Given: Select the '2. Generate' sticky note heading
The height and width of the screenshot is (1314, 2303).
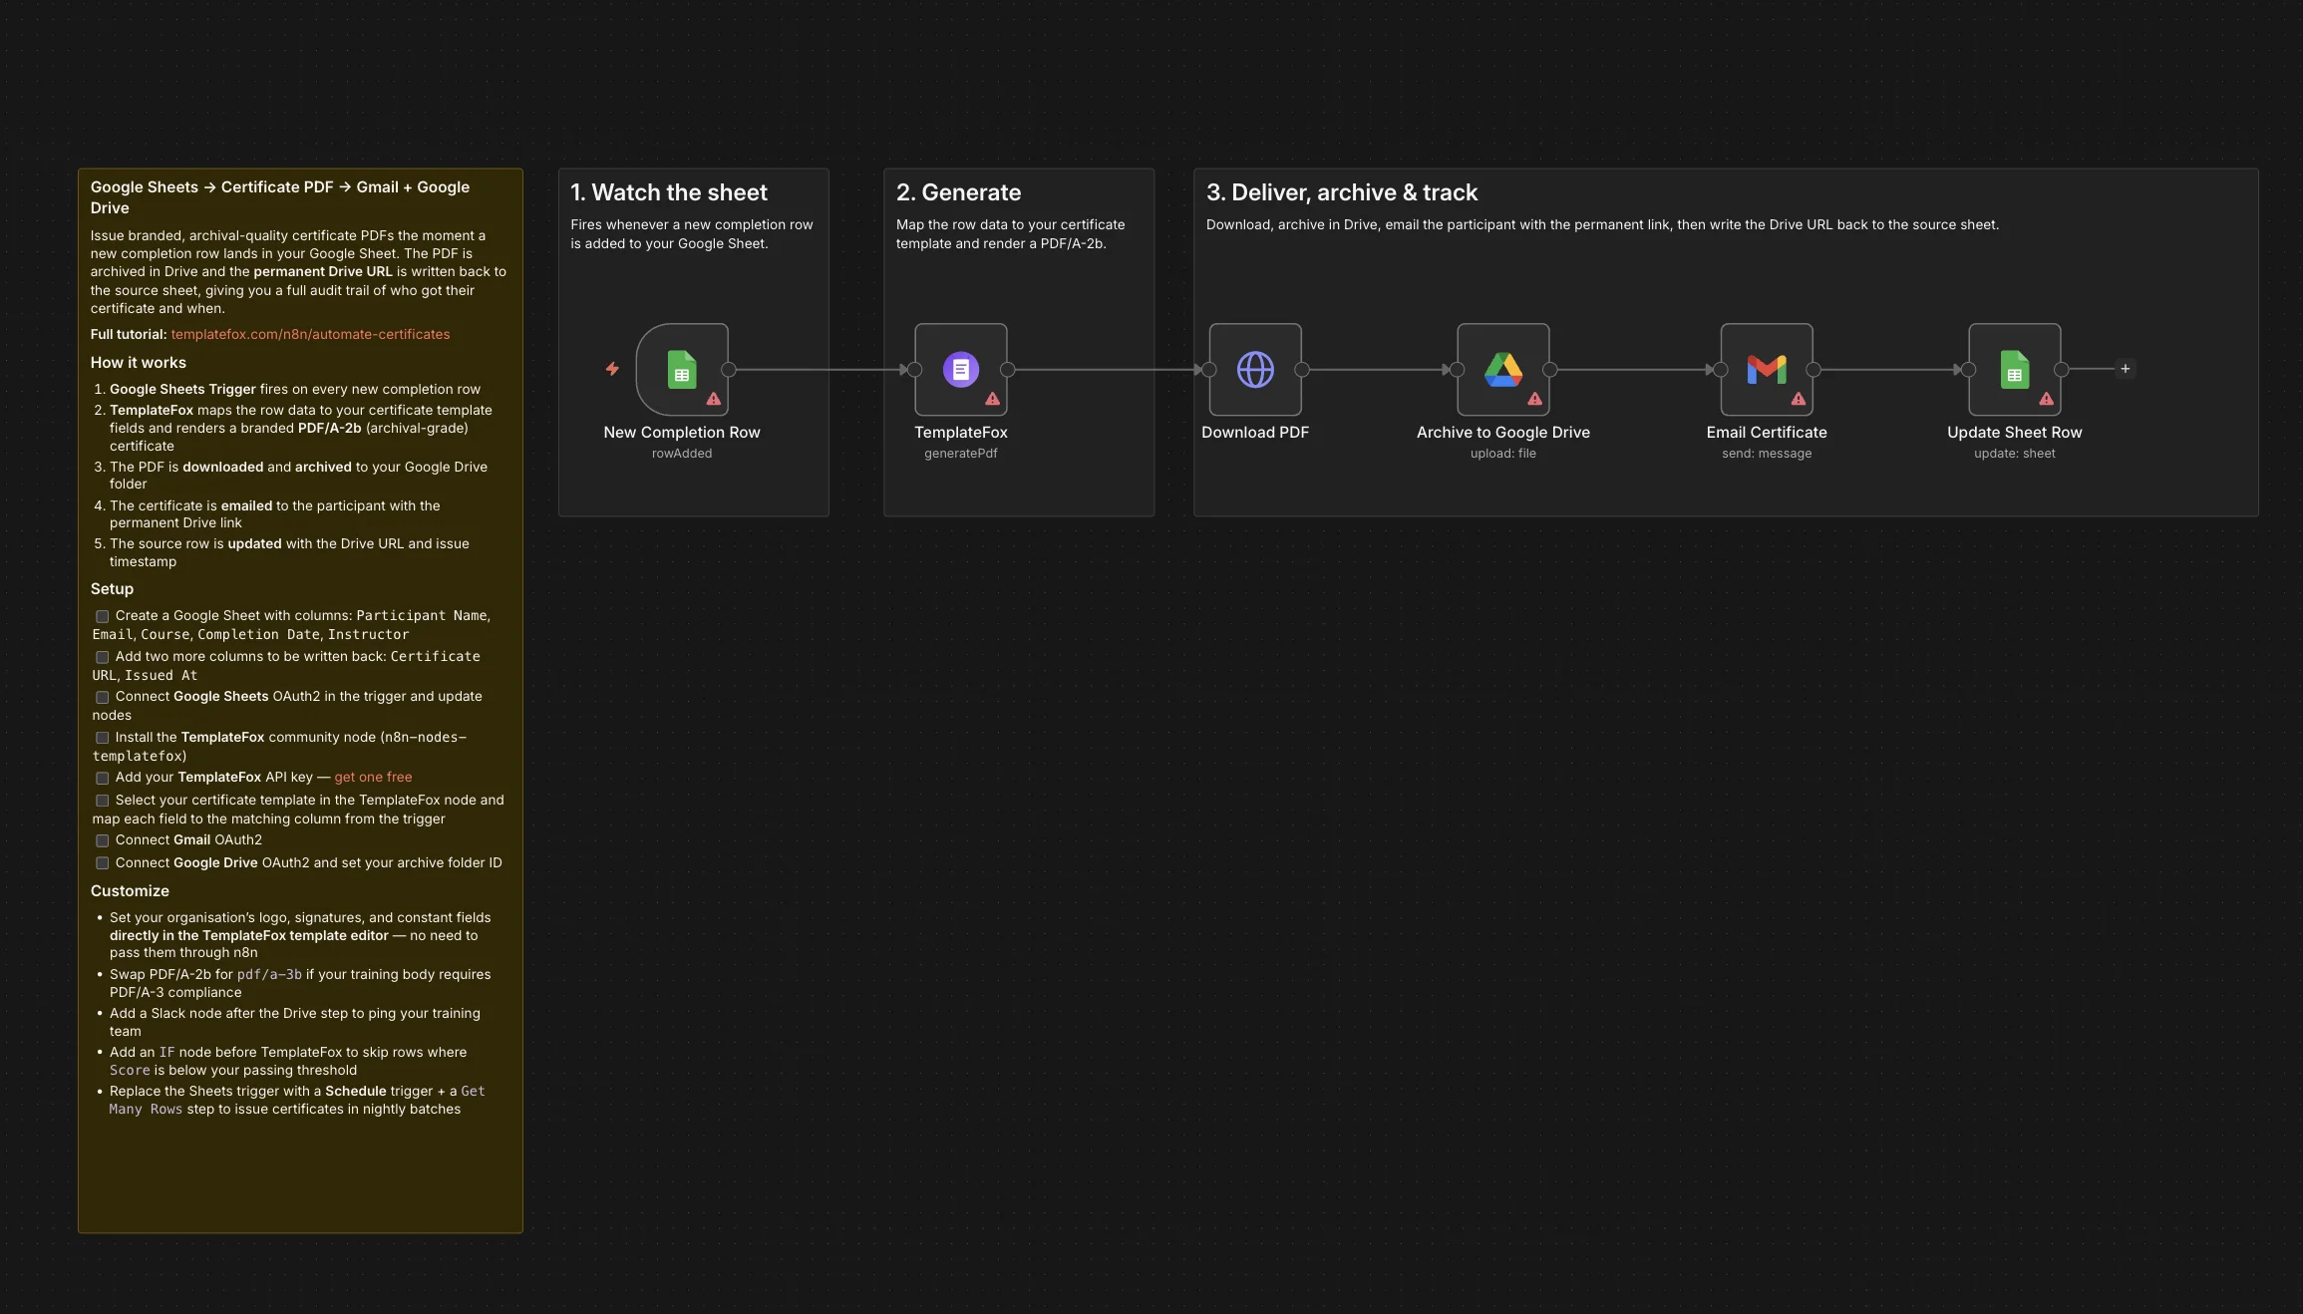Looking at the screenshot, I should (958, 192).
